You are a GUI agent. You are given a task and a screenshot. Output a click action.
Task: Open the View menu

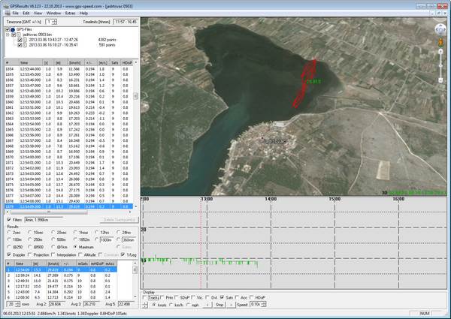[36, 14]
